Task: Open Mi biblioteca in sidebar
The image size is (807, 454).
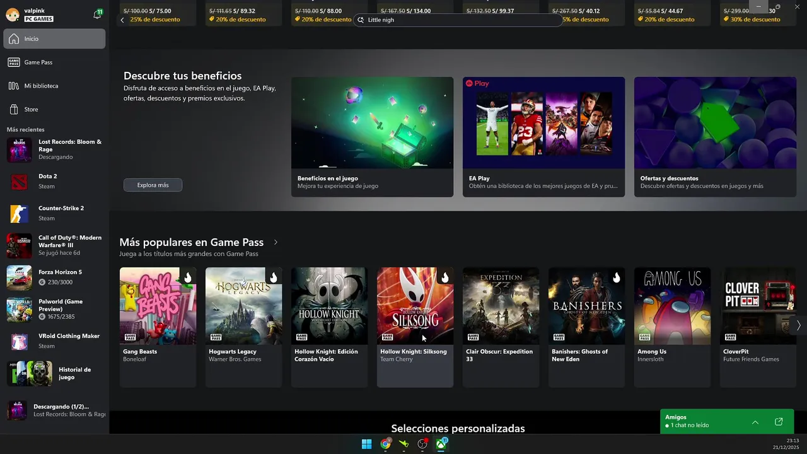Action: (54, 86)
